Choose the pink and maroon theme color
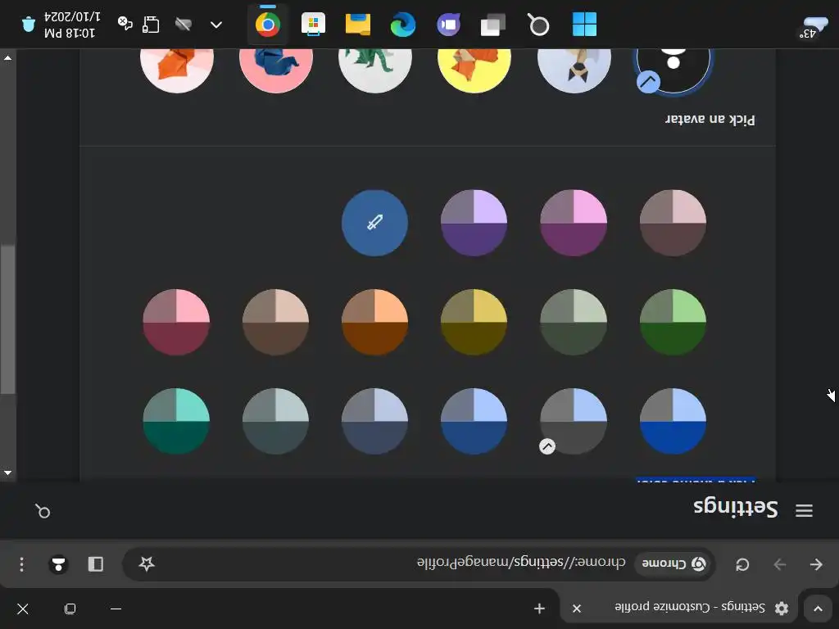The width and height of the screenshot is (839, 629). (x=176, y=322)
